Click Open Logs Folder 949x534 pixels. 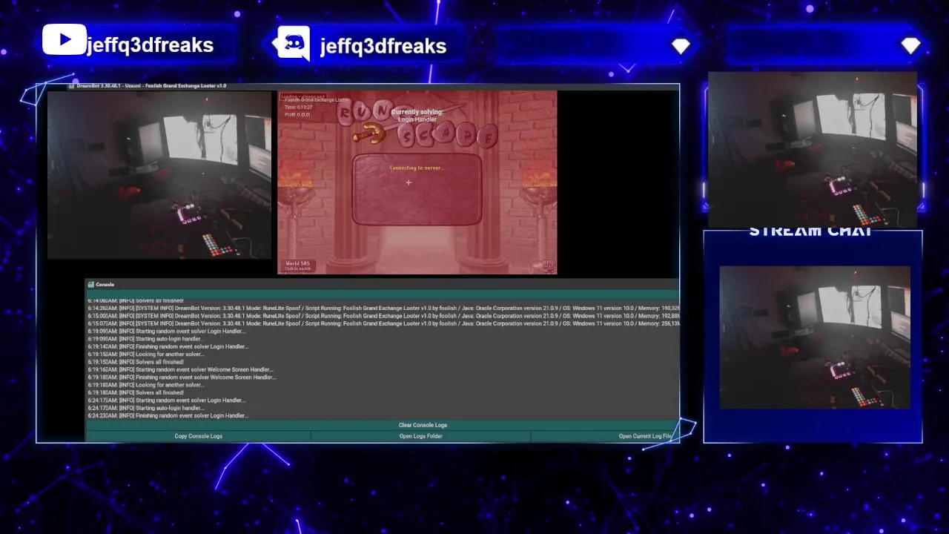click(x=420, y=436)
